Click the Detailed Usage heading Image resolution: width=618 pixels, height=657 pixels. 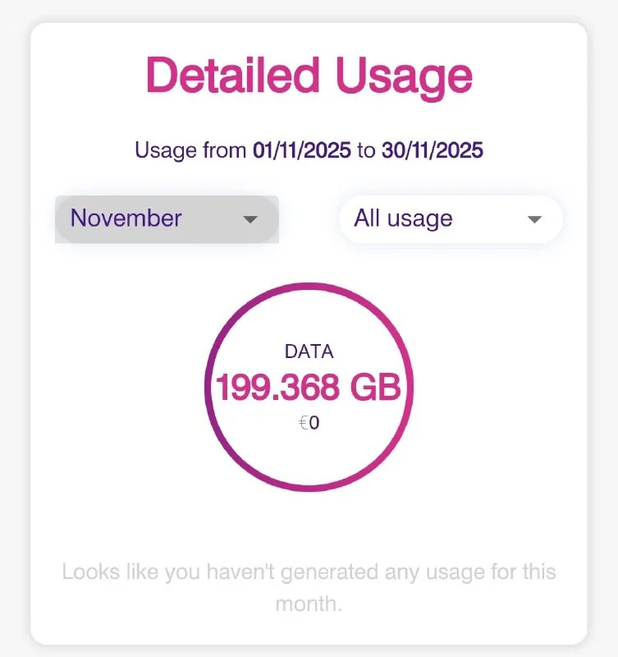click(309, 76)
